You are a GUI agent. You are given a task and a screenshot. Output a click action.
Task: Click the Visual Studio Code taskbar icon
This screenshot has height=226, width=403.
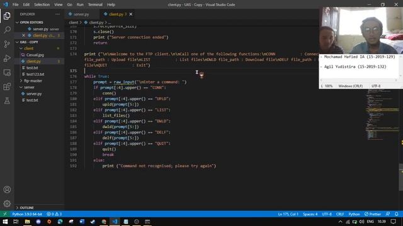[x=115, y=222]
